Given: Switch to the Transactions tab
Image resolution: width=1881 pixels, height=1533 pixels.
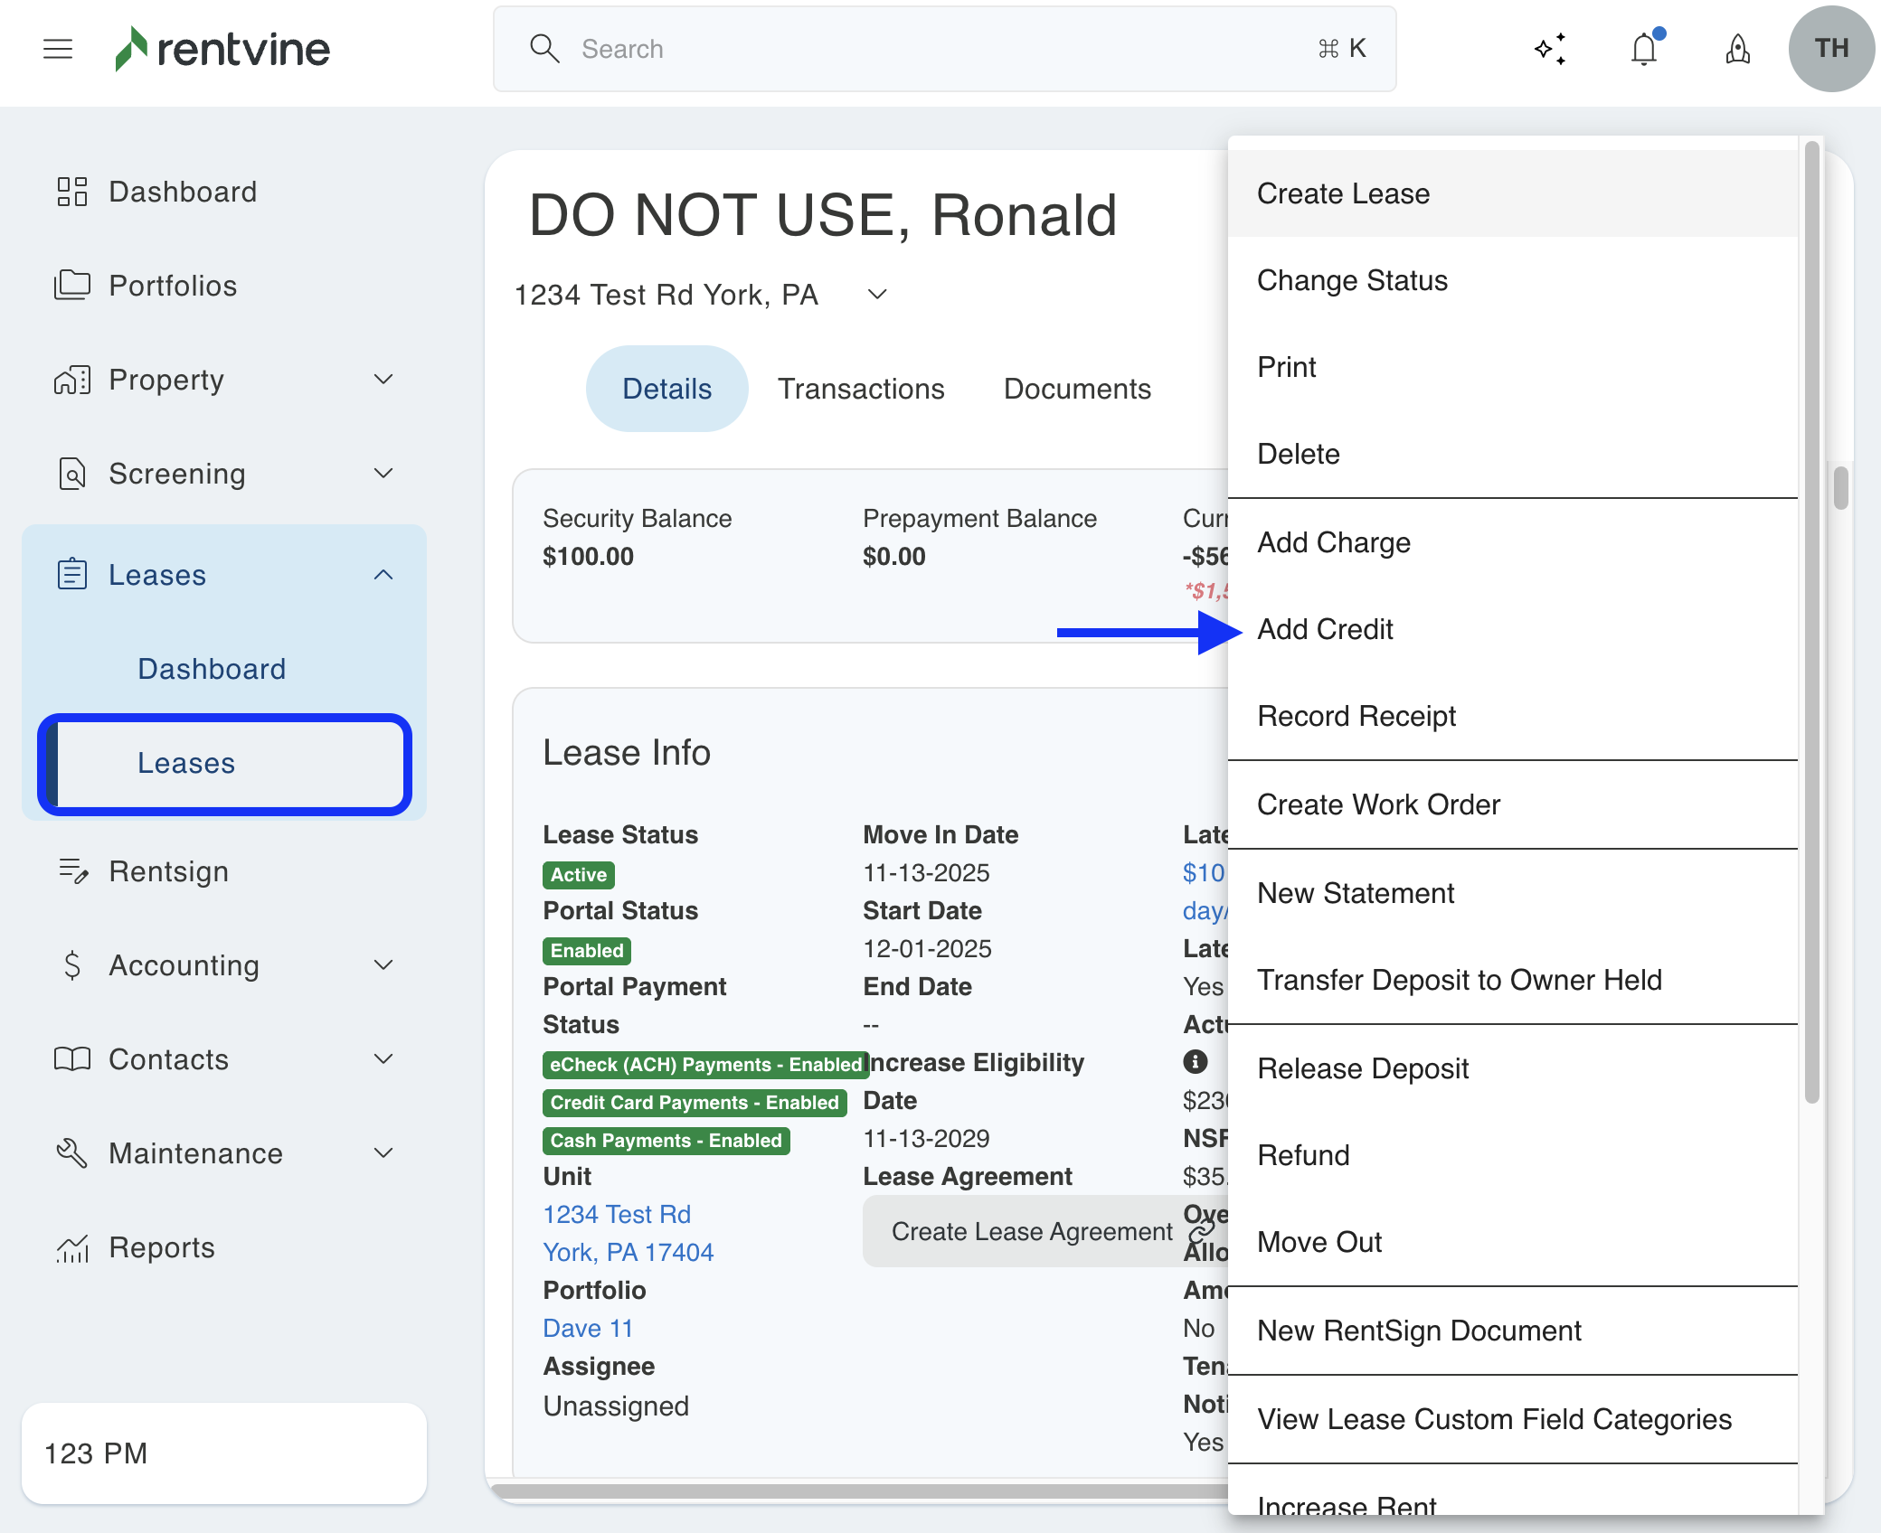Looking at the screenshot, I should (861, 389).
